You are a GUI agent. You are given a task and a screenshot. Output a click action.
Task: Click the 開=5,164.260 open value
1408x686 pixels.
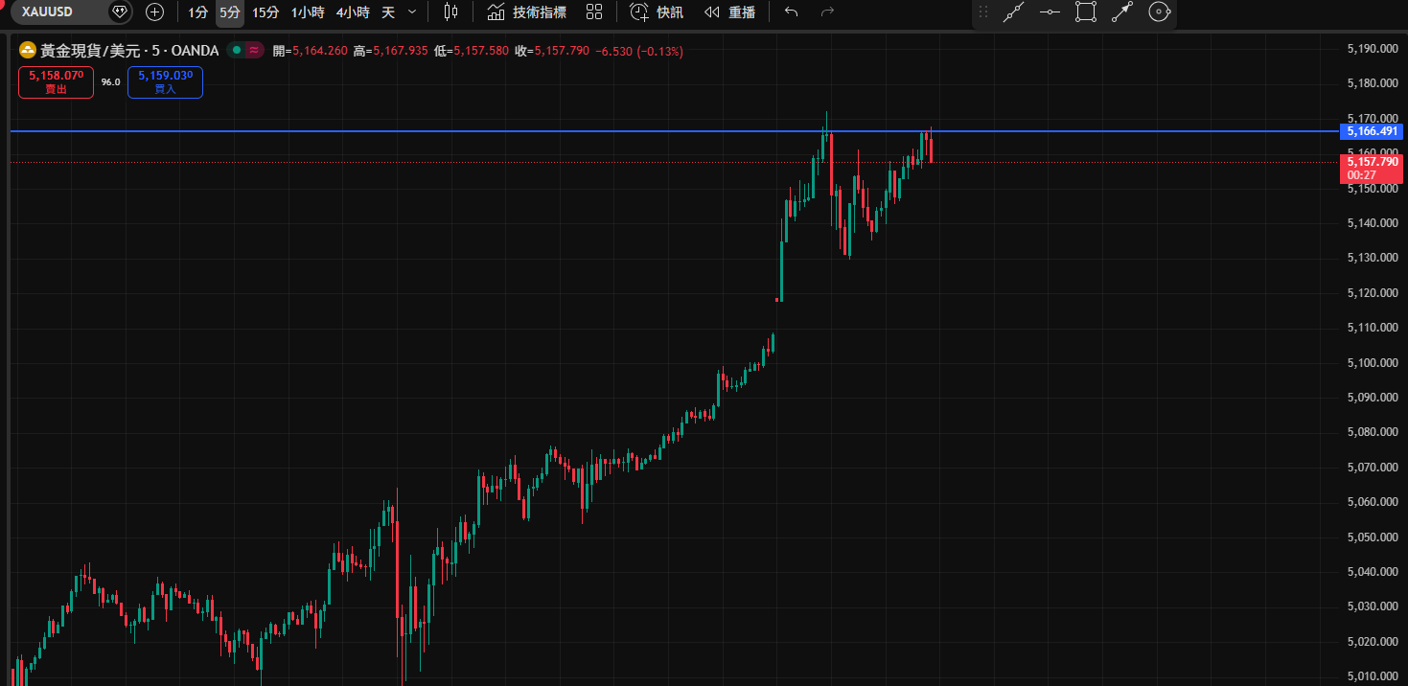point(310,51)
